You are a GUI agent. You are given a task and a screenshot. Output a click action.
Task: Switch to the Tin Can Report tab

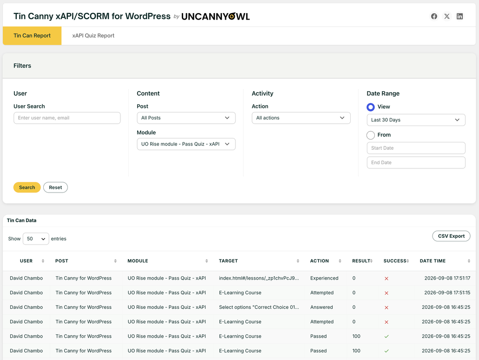[32, 36]
